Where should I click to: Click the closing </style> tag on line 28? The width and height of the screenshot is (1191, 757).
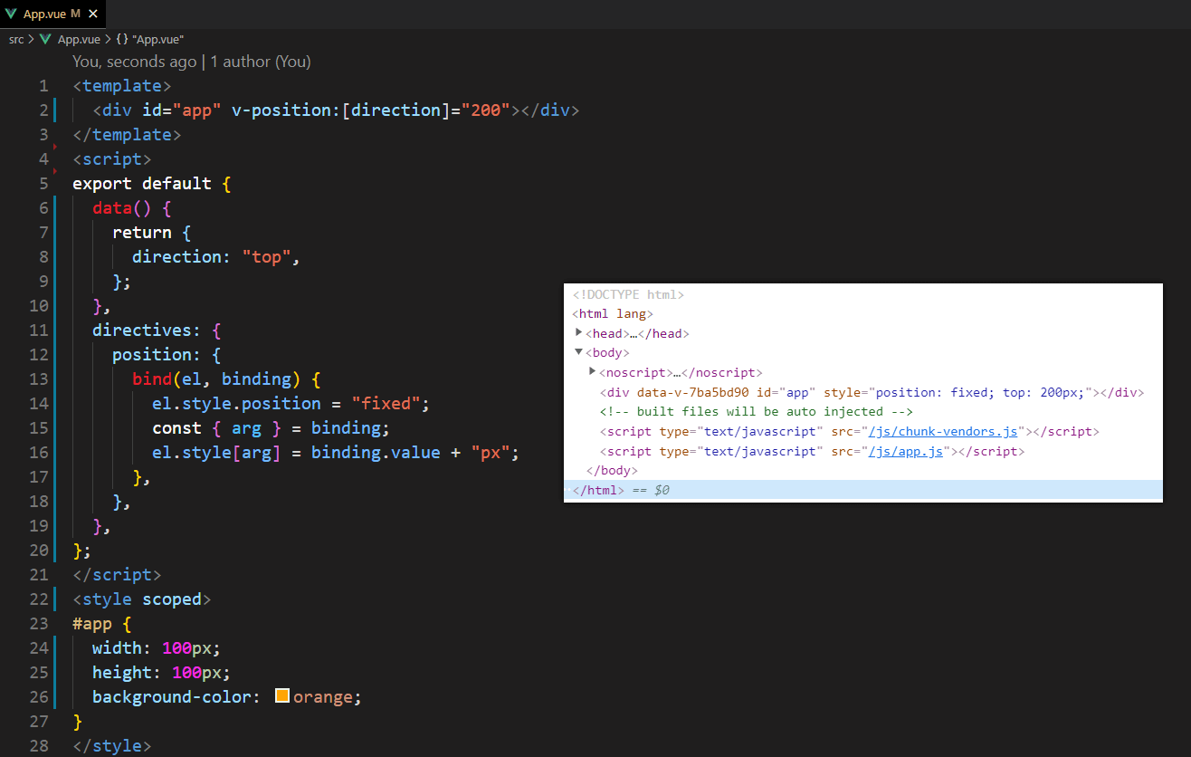pos(112,746)
